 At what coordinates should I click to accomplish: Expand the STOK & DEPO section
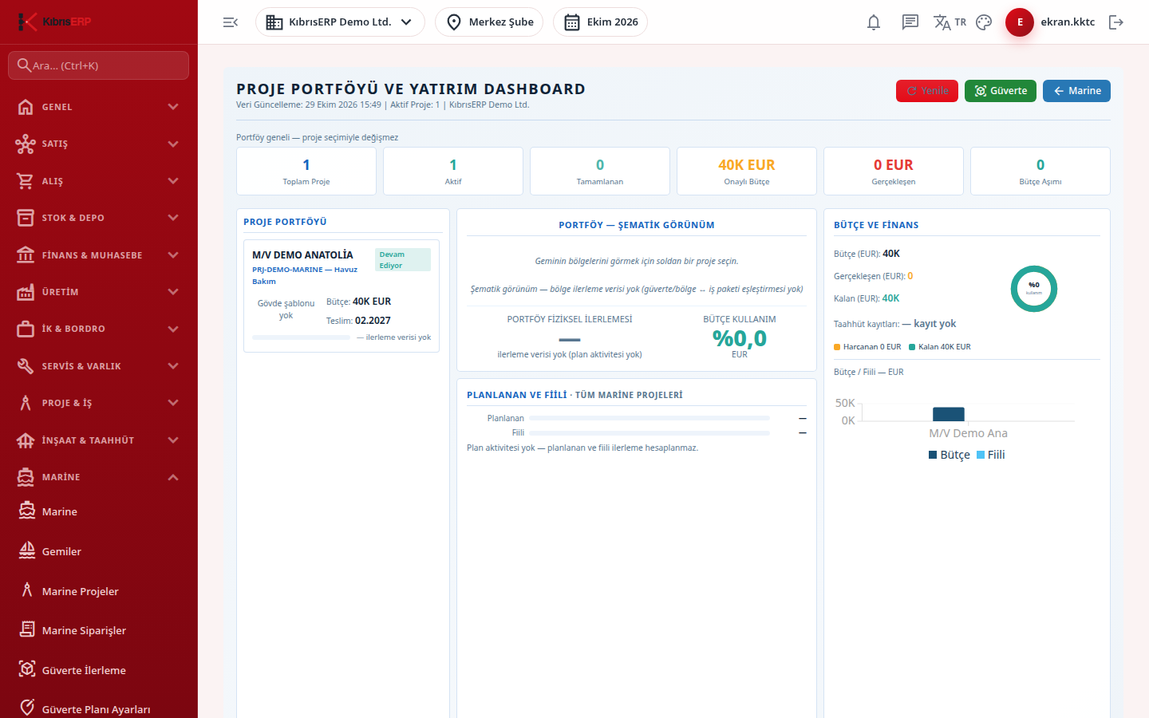pos(99,218)
